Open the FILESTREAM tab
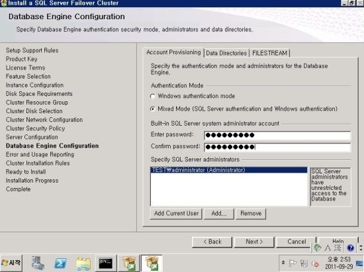Image resolution: width=364 pixels, height=272 pixels. (269, 53)
